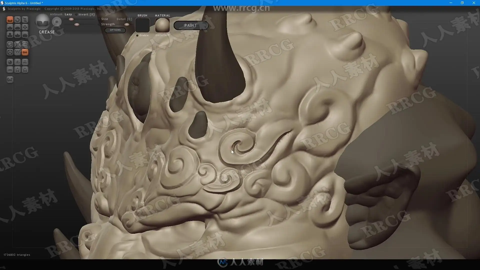The width and height of the screenshot is (480, 270).
Task: Click the Subdivide All icon
Action: pos(25,45)
